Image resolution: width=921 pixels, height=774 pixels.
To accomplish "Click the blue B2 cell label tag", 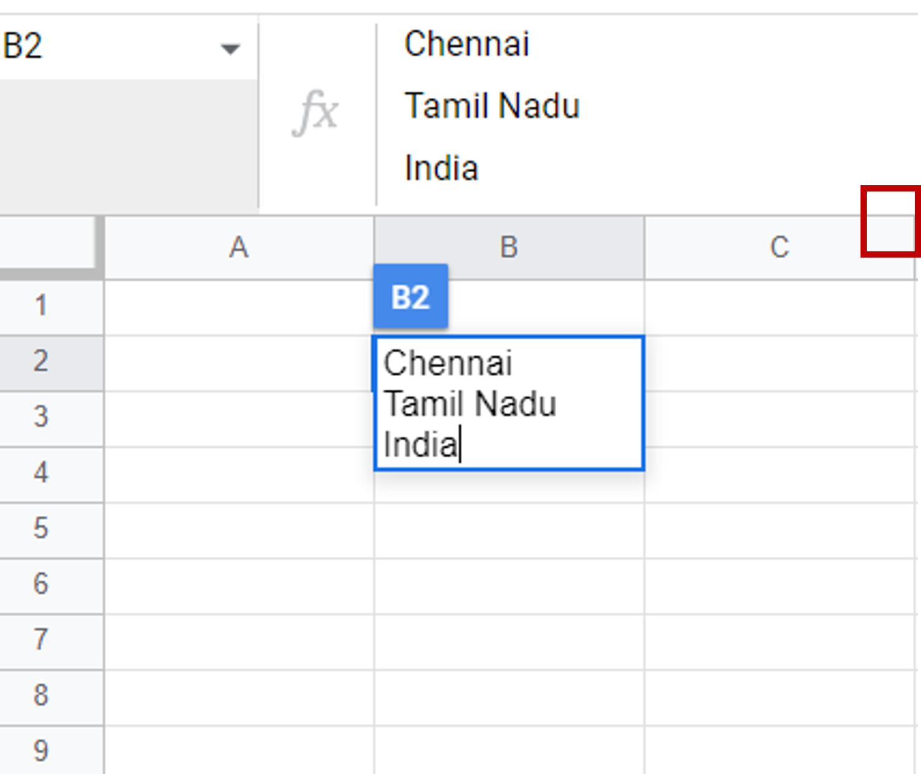I will 410,297.
